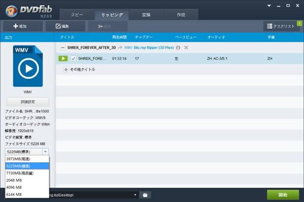Open the output path dropdown arrow

click(x=135, y=195)
